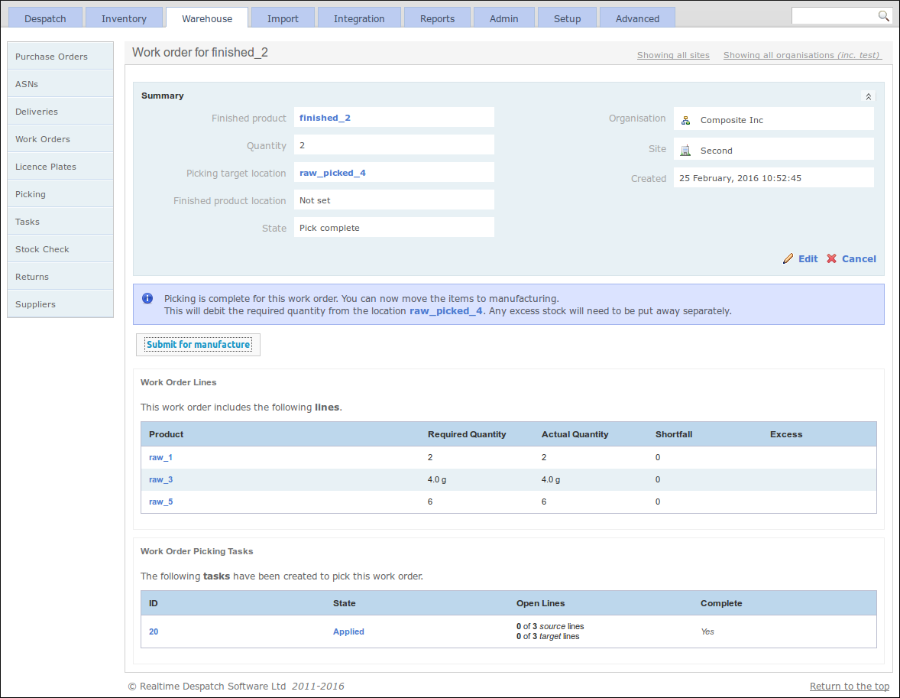Open the Admin tab
The image size is (900, 698).
tap(504, 18)
